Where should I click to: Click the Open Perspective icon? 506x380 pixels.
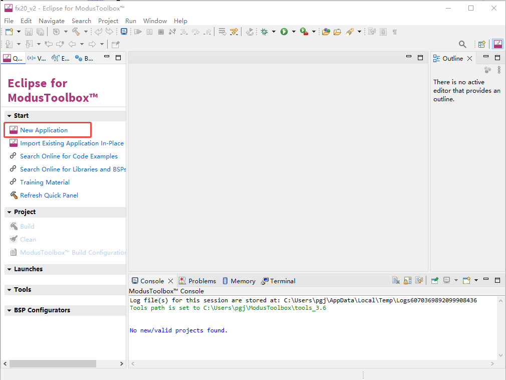pyautogui.click(x=482, y=44)
